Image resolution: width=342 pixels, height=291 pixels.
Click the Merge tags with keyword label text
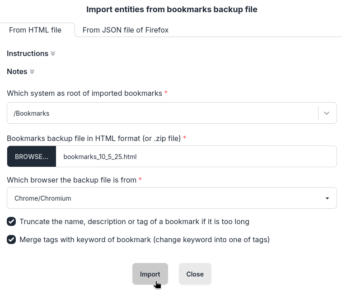click(x=145, y=239)
